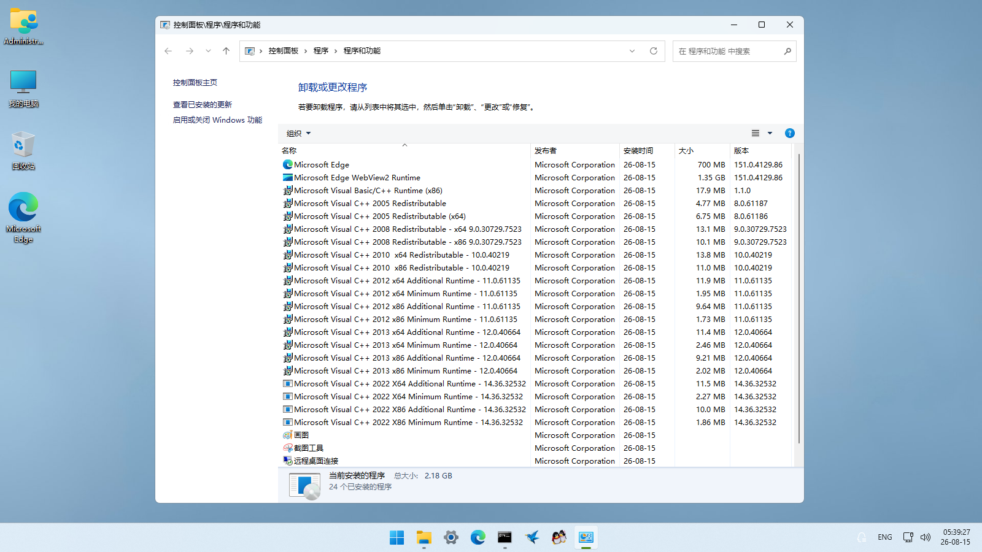The height and width of the screenshot is (552, 982).
Task: Select 回收站 desktop icon
Action: point(23,151)
